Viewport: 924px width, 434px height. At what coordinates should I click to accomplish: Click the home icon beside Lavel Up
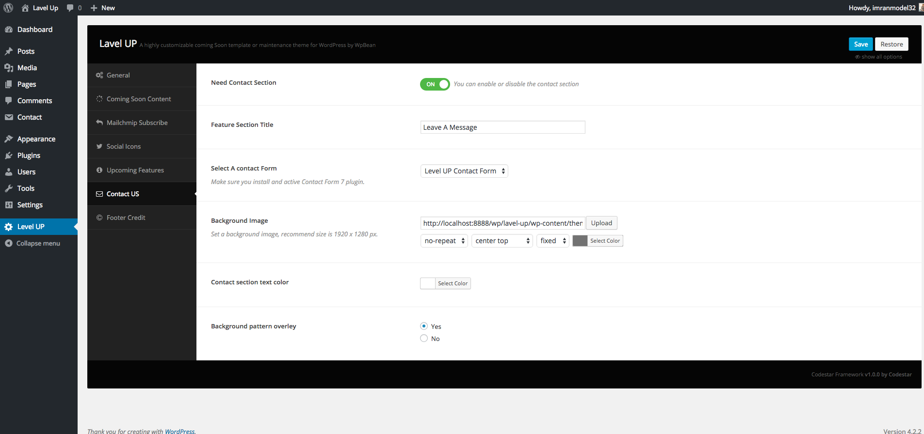(25, 8)
